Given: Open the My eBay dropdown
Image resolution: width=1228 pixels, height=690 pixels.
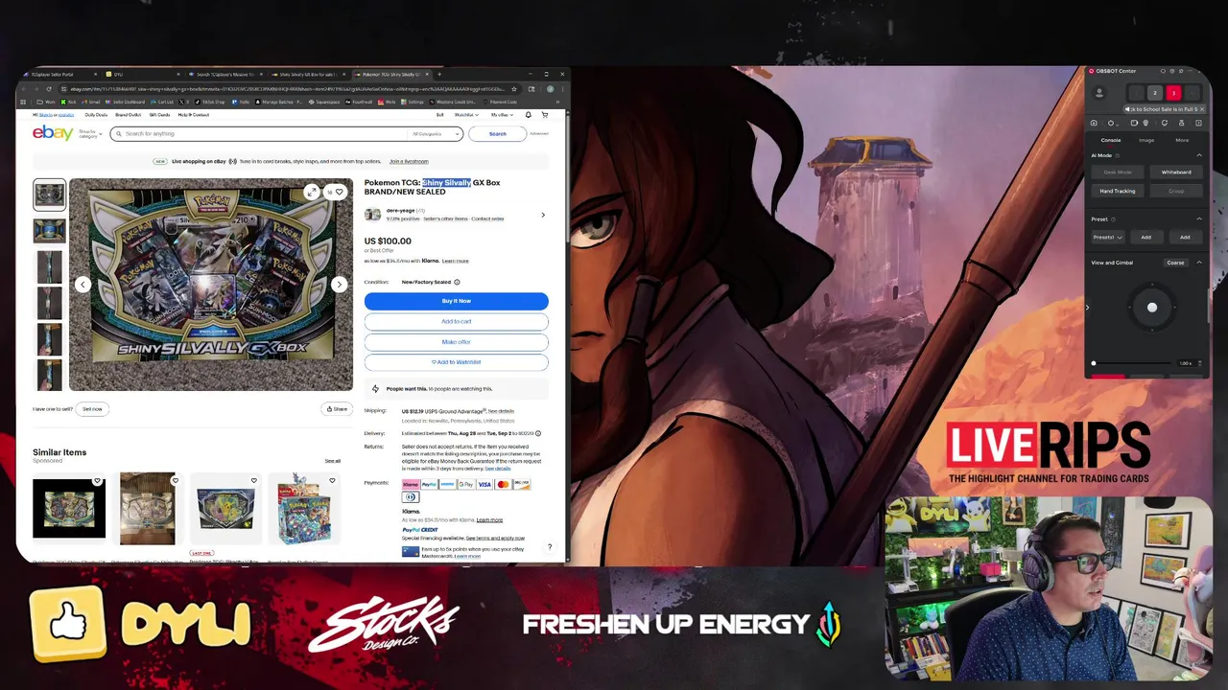Looking at the screenshot, I should (502, 115).
